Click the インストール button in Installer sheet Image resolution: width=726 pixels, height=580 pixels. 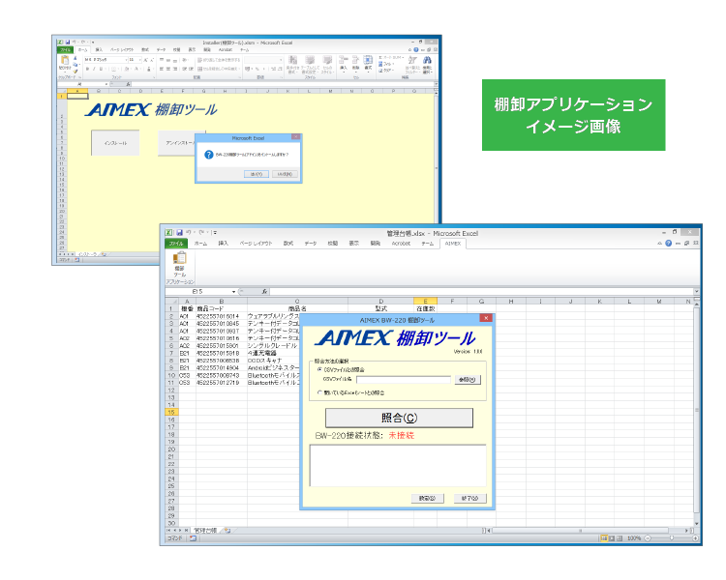pyautogui.click(x=115, y=143)
